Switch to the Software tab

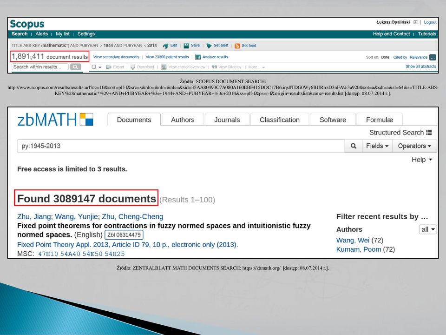point(333,120)
